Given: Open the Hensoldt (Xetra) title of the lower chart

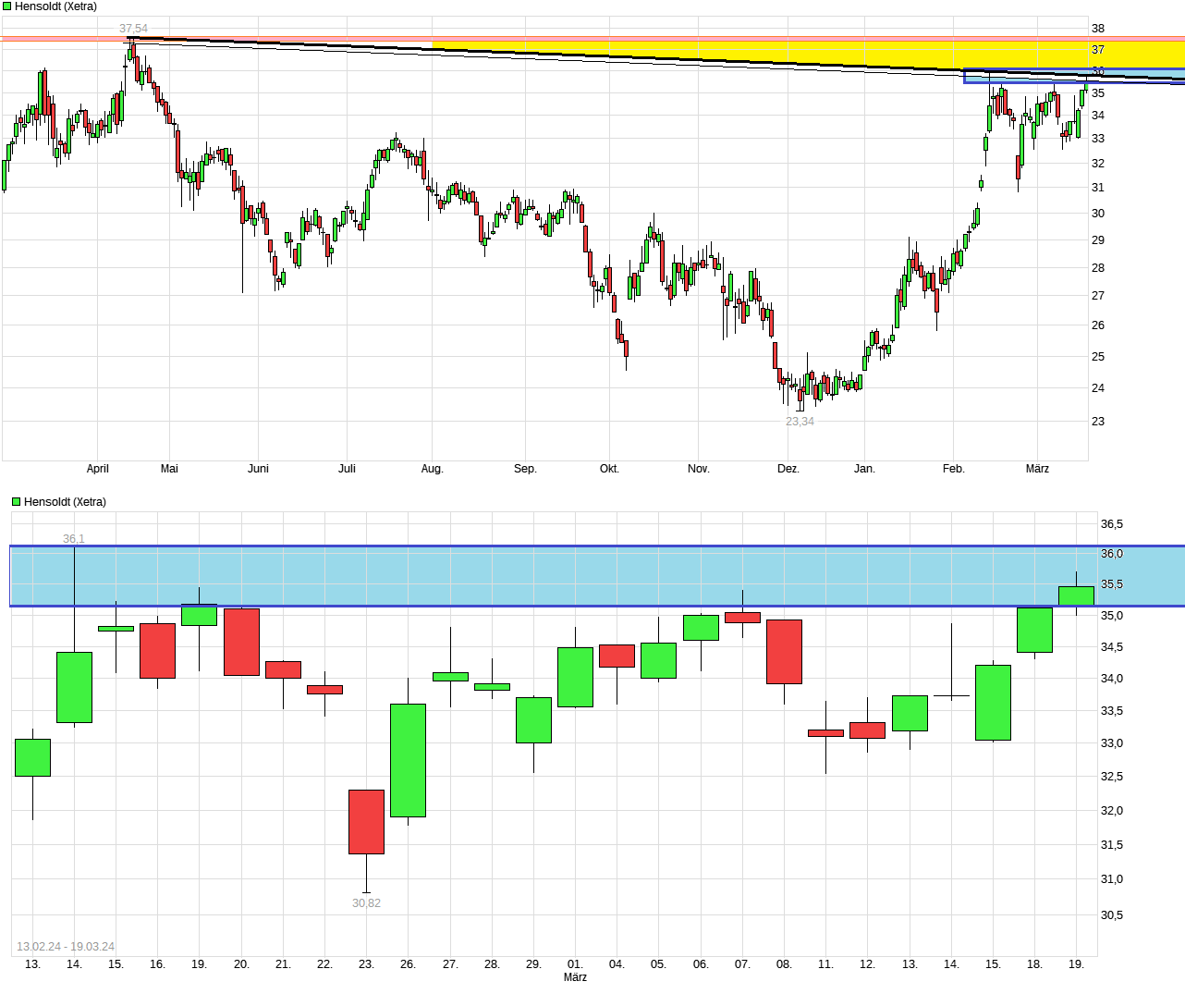Looking at the screenshot, I should pos(65,501).
